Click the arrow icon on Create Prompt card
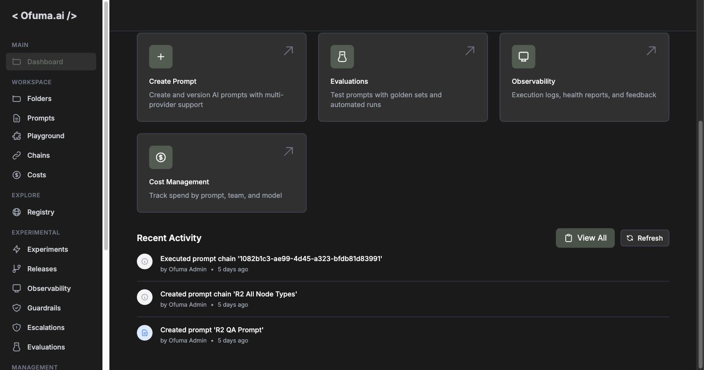704x370 pixels. tap(289, 50)
